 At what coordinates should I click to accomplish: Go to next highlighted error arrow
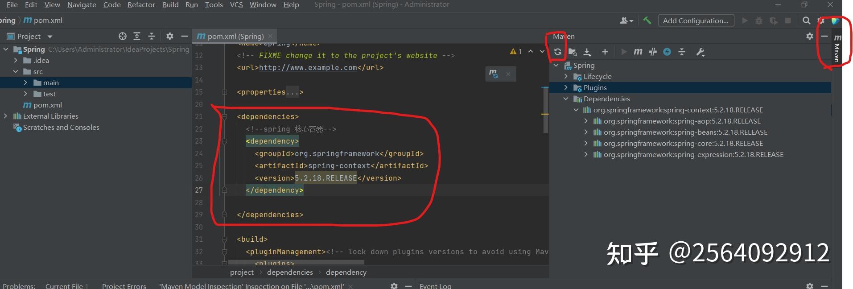click(x=542, y=51)
